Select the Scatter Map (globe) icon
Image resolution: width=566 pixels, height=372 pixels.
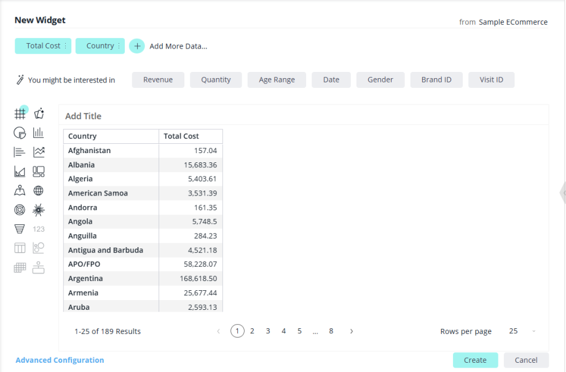[x=39, y=191]
